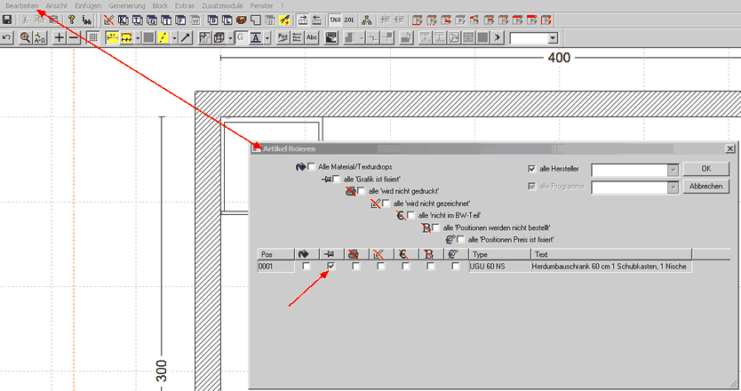This screenshot has width=741, height=391.
Task: Click the Save floppy disk icon
Action: (x=7, y=20)
